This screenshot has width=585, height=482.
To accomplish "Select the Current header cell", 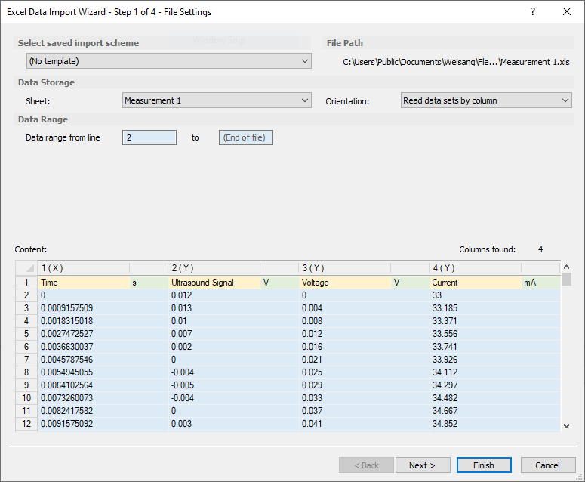I will (x=476, y=283).
